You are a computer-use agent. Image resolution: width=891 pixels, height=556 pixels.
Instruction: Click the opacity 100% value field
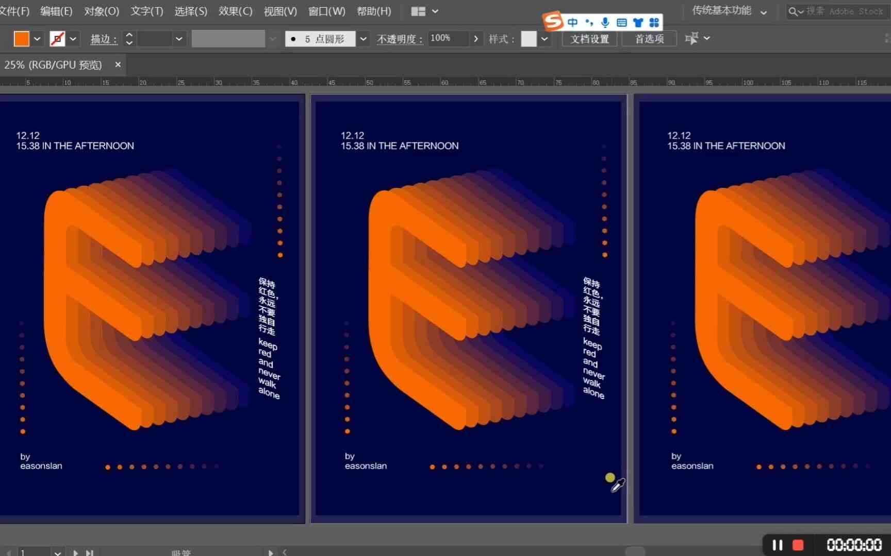pos(448,39)
